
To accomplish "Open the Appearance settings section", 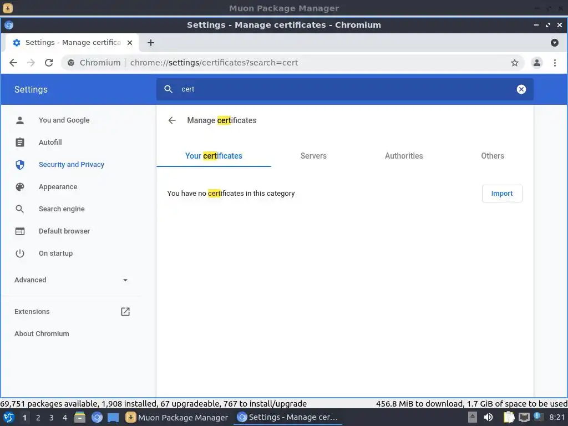I will (58, 186).
